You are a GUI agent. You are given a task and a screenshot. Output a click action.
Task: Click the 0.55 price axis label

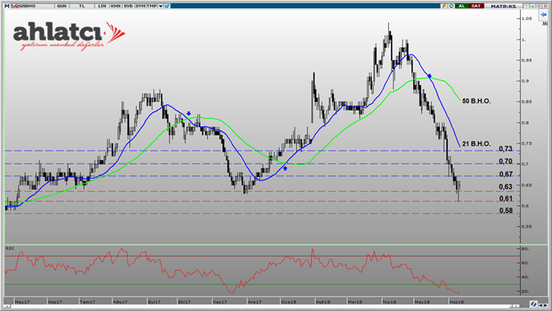click(527, 226)
